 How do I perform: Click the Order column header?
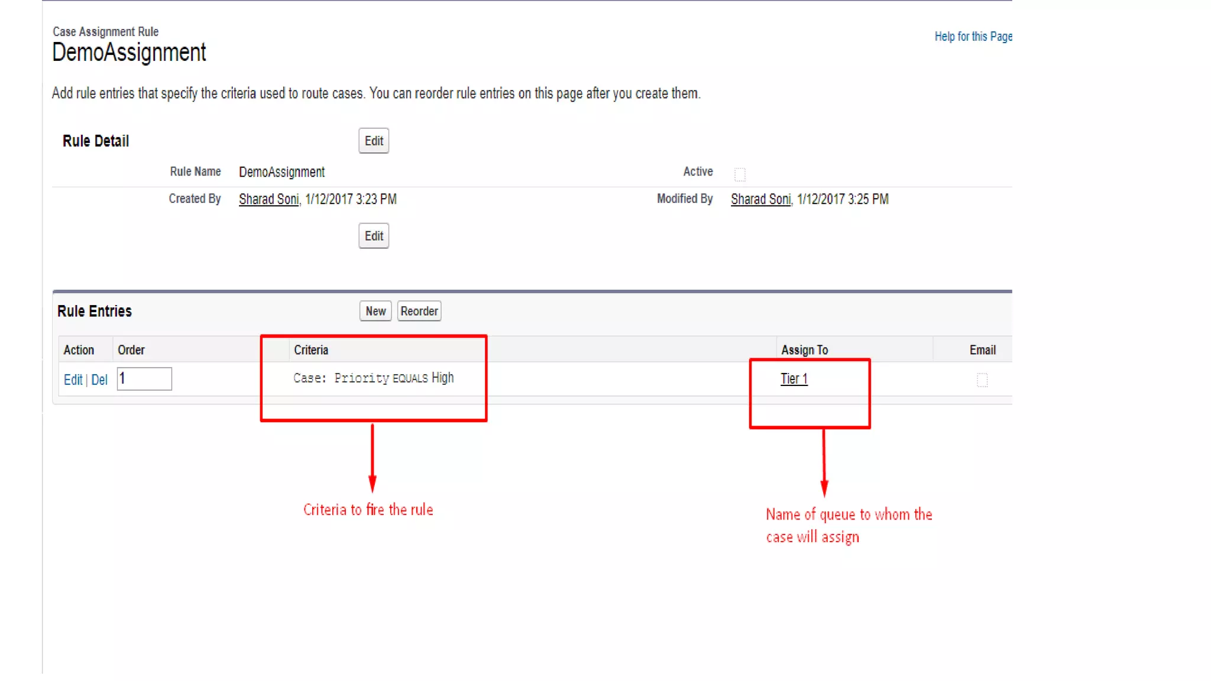(131, 350)
